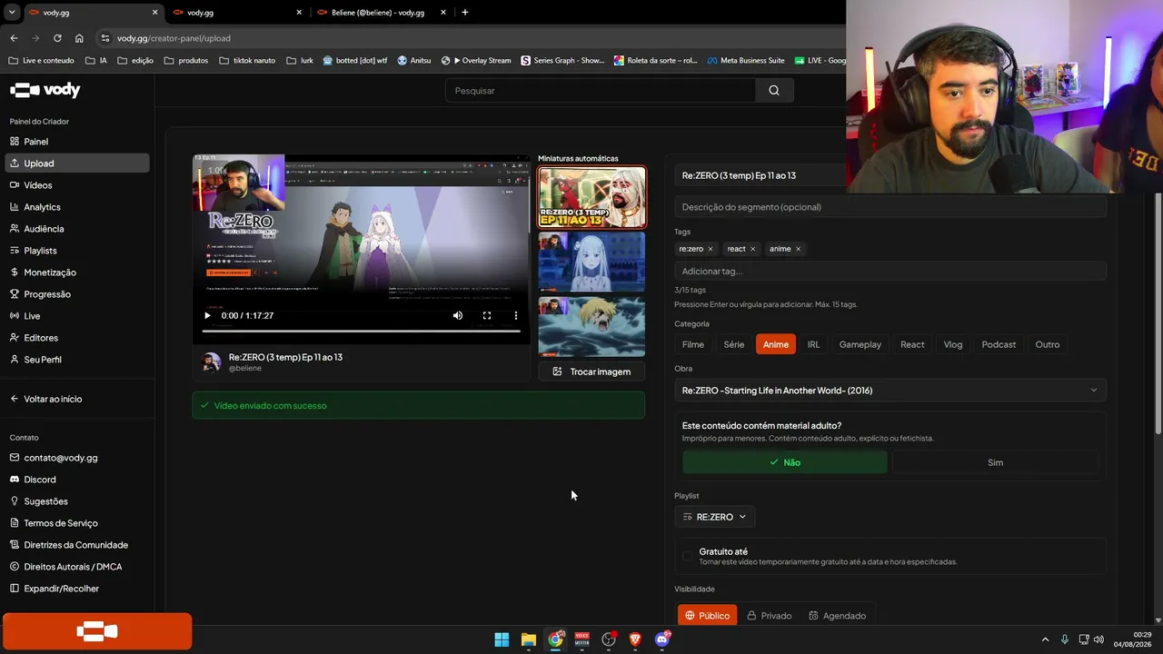Image resolution: width=1163 pixels, height=654 pixels.
Task: Go back in browser history
Action: (14, 38)
